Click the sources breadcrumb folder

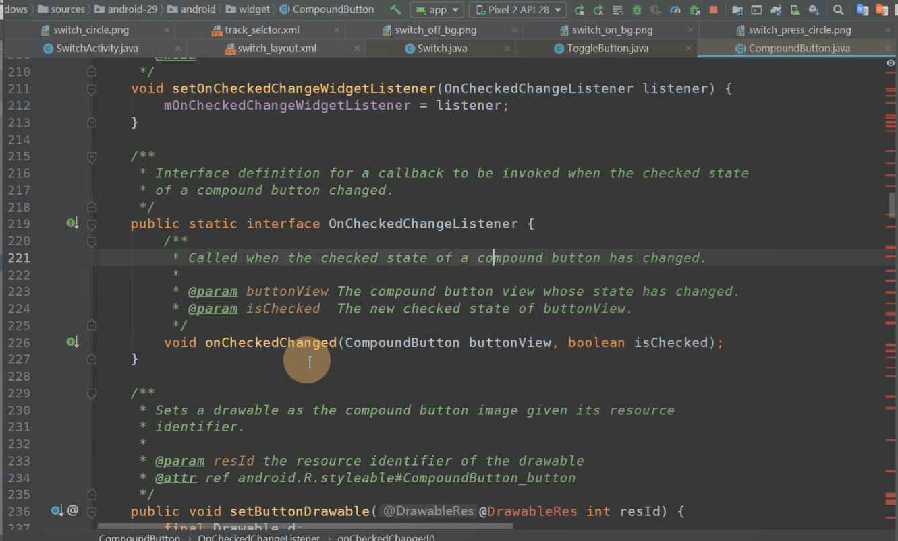61,9
